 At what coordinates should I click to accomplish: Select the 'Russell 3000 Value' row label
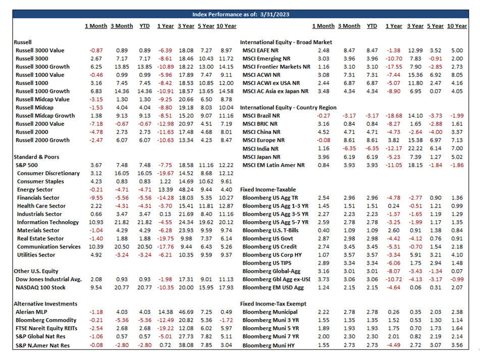pyautogui.click(x=40, y=50)
